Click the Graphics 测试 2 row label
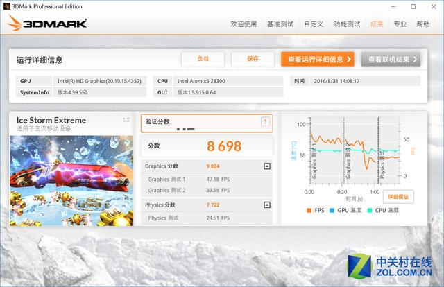The width and height of the screenshot is (444, 287). click(166, 190)
